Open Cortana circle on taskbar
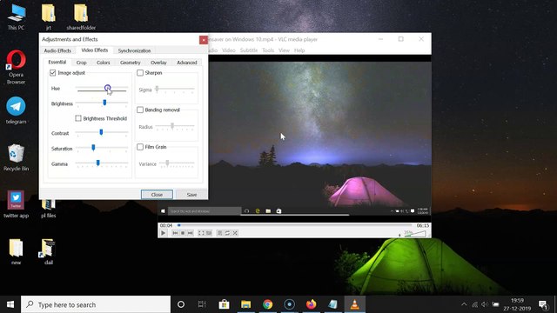 (x=181, y=304)
